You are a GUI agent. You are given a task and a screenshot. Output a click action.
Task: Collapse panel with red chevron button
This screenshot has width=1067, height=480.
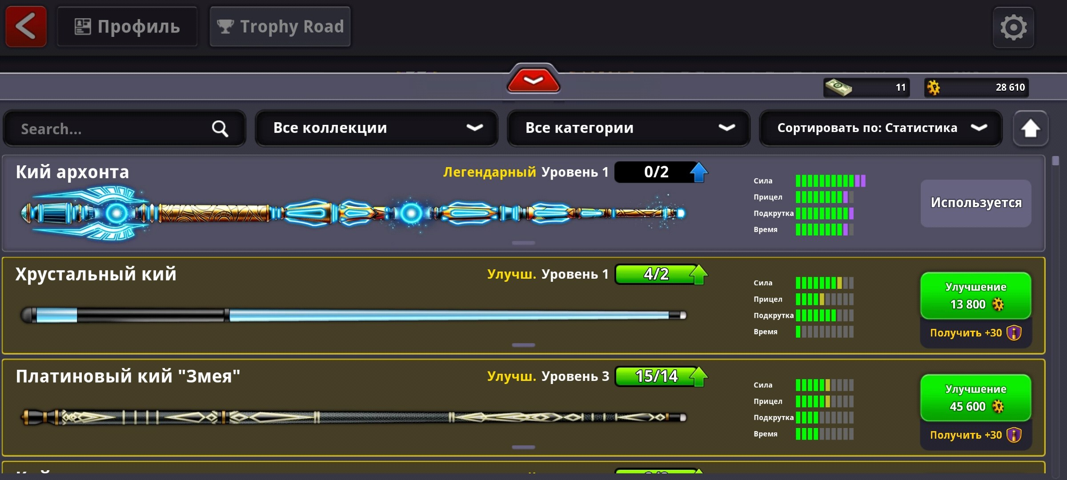click(x=533, y=80)
